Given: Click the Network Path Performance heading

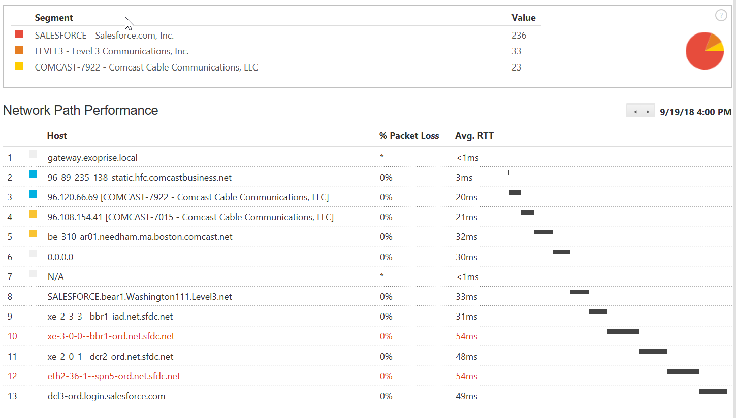Looking at the screenshot, I should (x=81, y=111).
